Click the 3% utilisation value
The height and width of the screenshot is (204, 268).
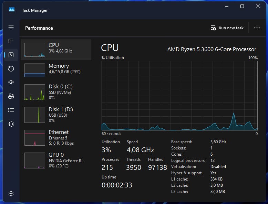[x=106, y=150]
